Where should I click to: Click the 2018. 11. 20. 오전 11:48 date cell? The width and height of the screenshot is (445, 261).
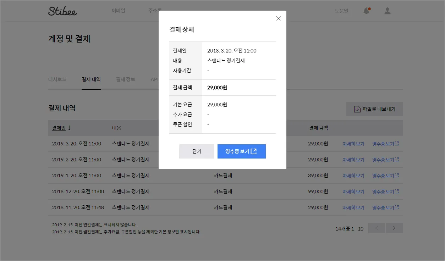(x=78, y=207)
